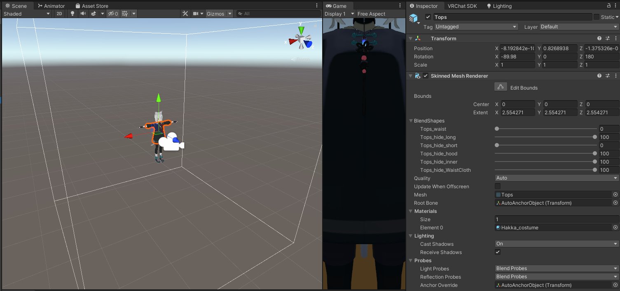This screenshot has width=620, height=291.
Task: Set Tops_waist blendshape slider to maximum
Action: tap(595, 129)
